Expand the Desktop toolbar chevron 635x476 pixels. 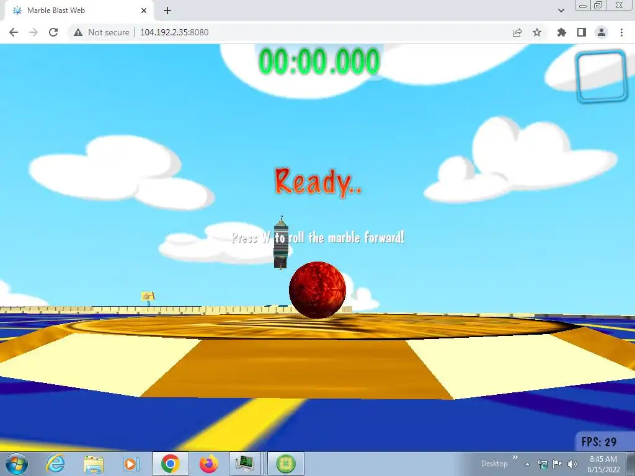pyautogui.click(x=515, y=457)
